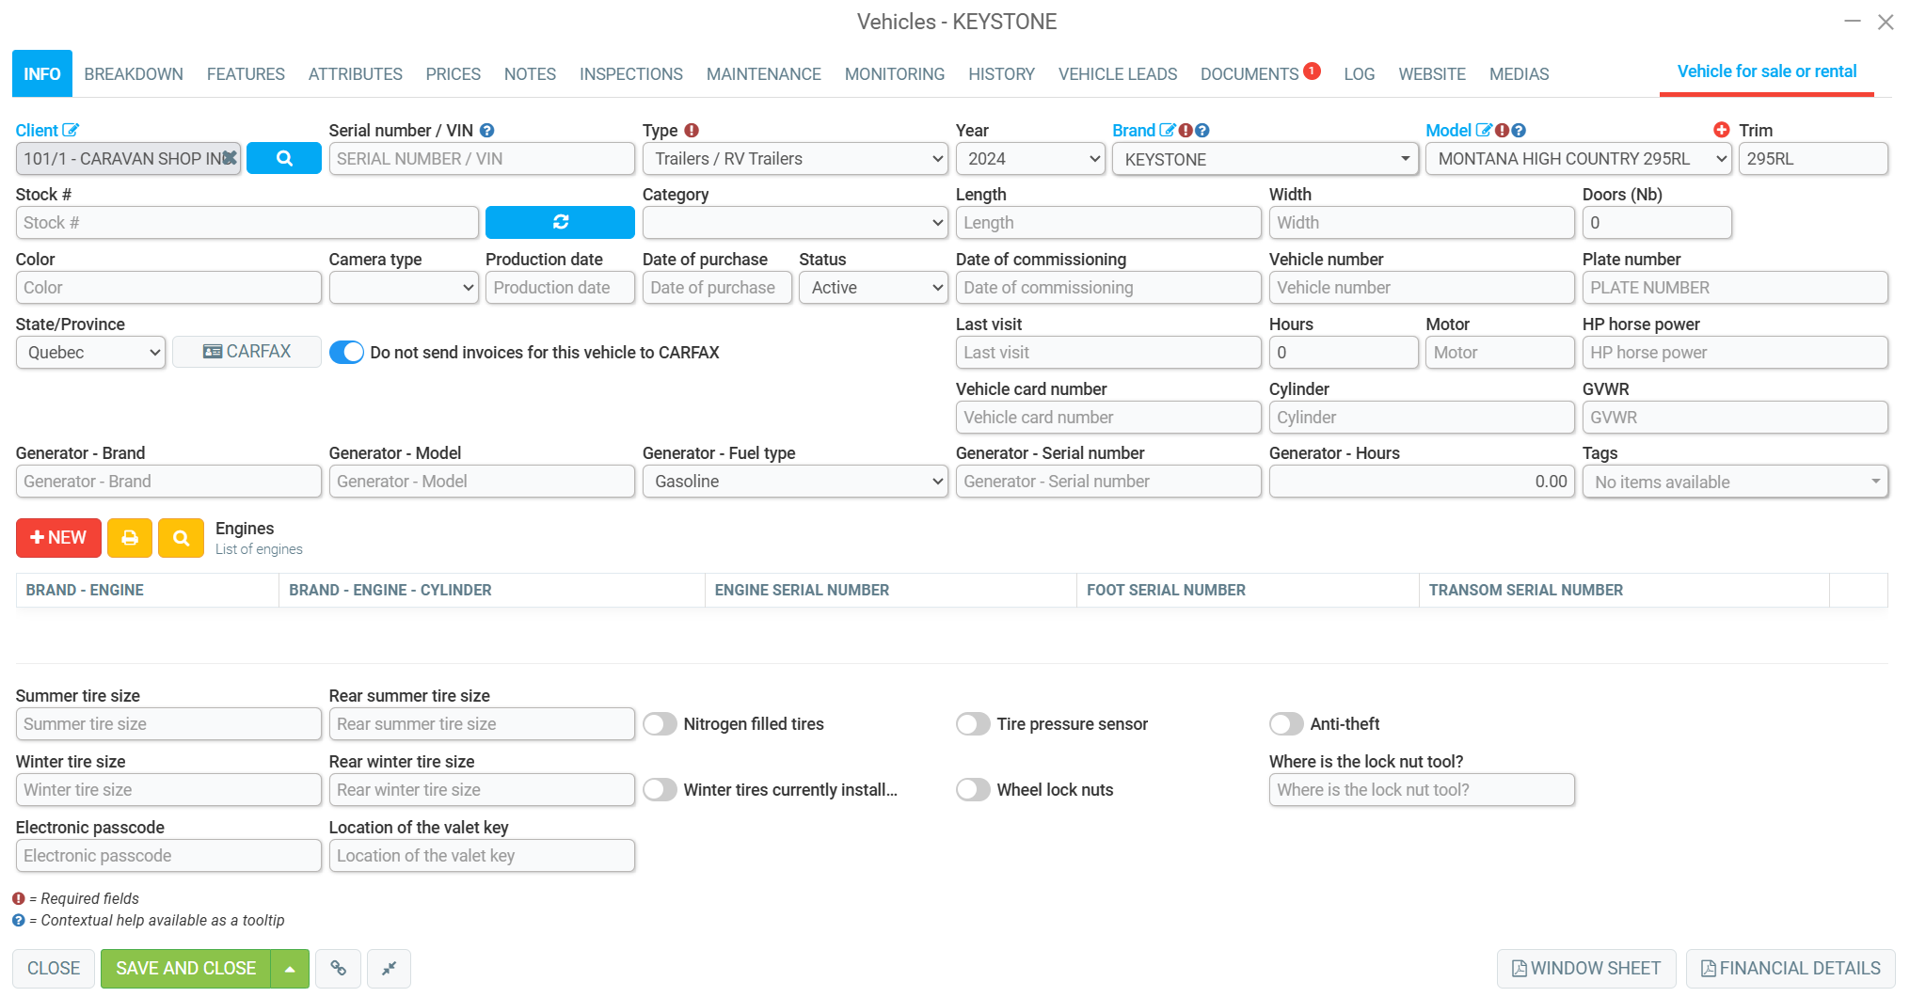
Task: Focus the Plate number field
Action: [1735, 288]
